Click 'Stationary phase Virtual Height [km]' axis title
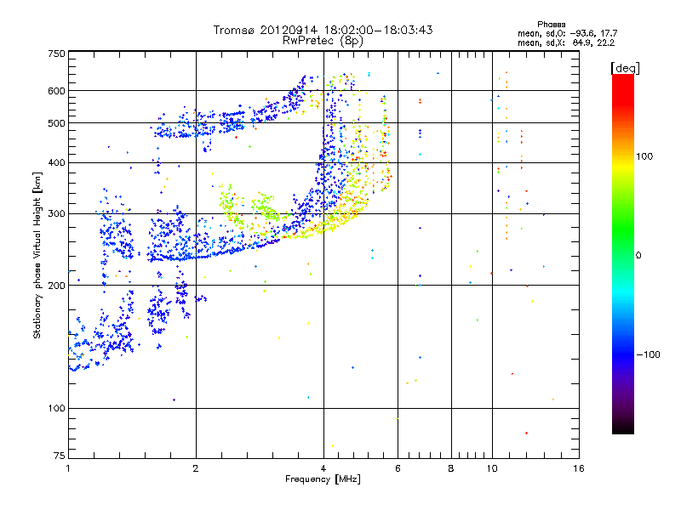 point(37,255)
